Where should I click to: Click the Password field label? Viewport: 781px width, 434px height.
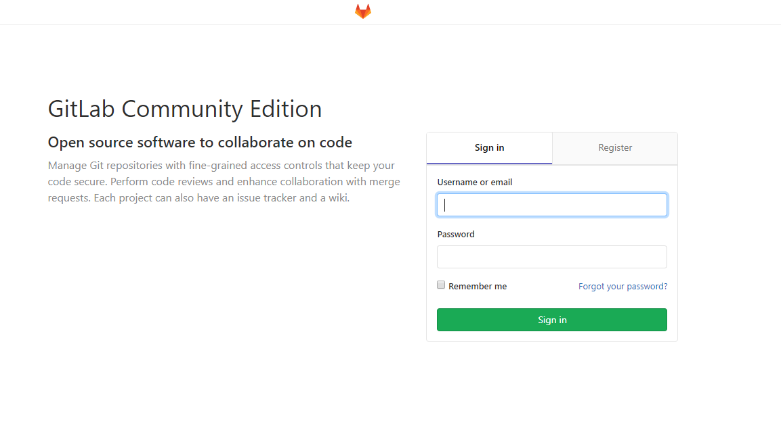[x=456, y=235]
